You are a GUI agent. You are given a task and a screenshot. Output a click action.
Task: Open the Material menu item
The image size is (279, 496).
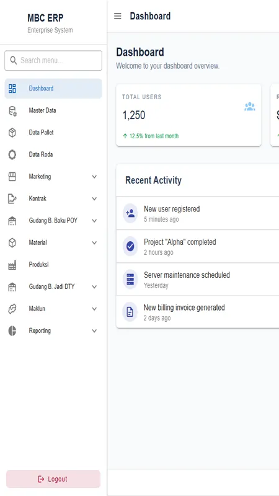53,242
